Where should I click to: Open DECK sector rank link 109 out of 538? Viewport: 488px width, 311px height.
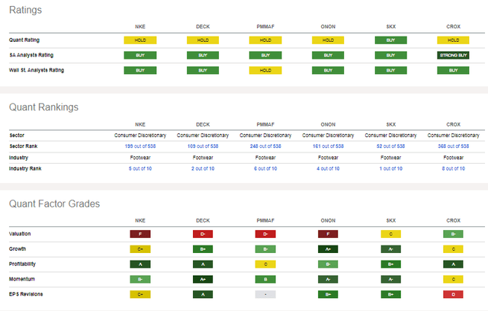coord(203,146)
